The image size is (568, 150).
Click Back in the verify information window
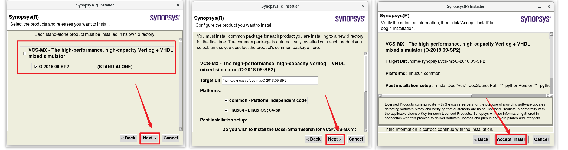[482, 139]
